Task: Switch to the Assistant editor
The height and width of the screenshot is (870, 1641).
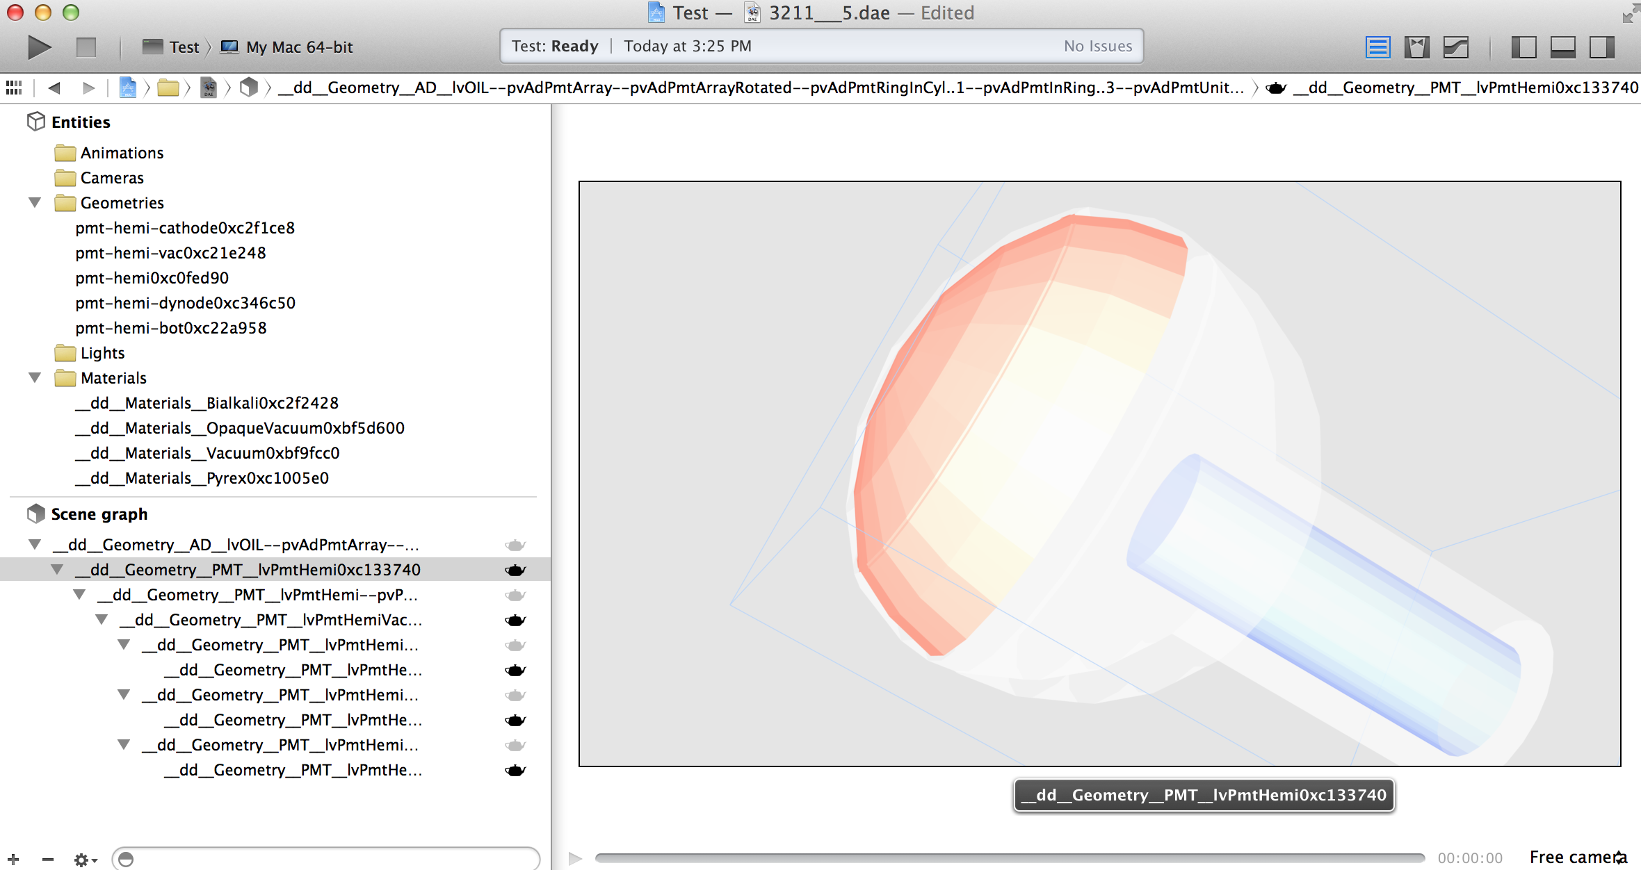Action: [x=1416, y=47]
